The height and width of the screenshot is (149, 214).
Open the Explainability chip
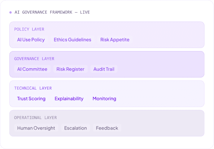[x=69, y=99]
